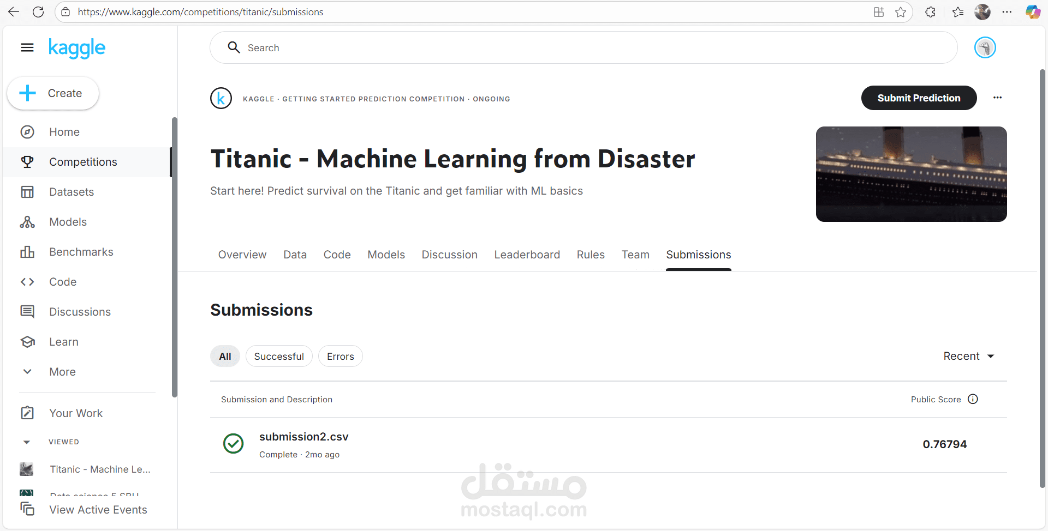Click the search magnifier icon

(234, 47)
